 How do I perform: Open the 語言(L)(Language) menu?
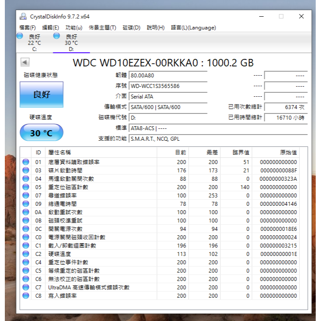[193, 28]
